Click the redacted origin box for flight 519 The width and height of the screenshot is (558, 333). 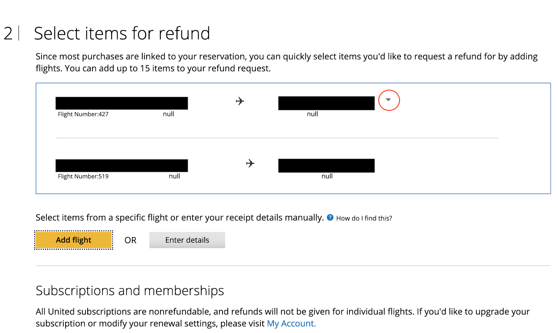(x=122, y=165)
